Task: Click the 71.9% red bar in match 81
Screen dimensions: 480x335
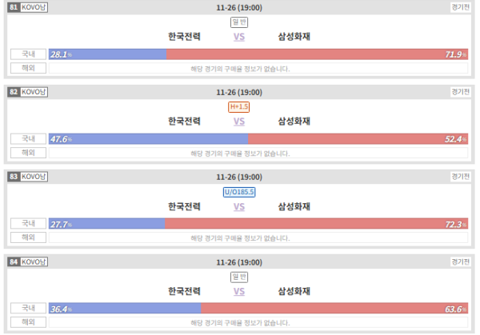Action: [317, 54]
